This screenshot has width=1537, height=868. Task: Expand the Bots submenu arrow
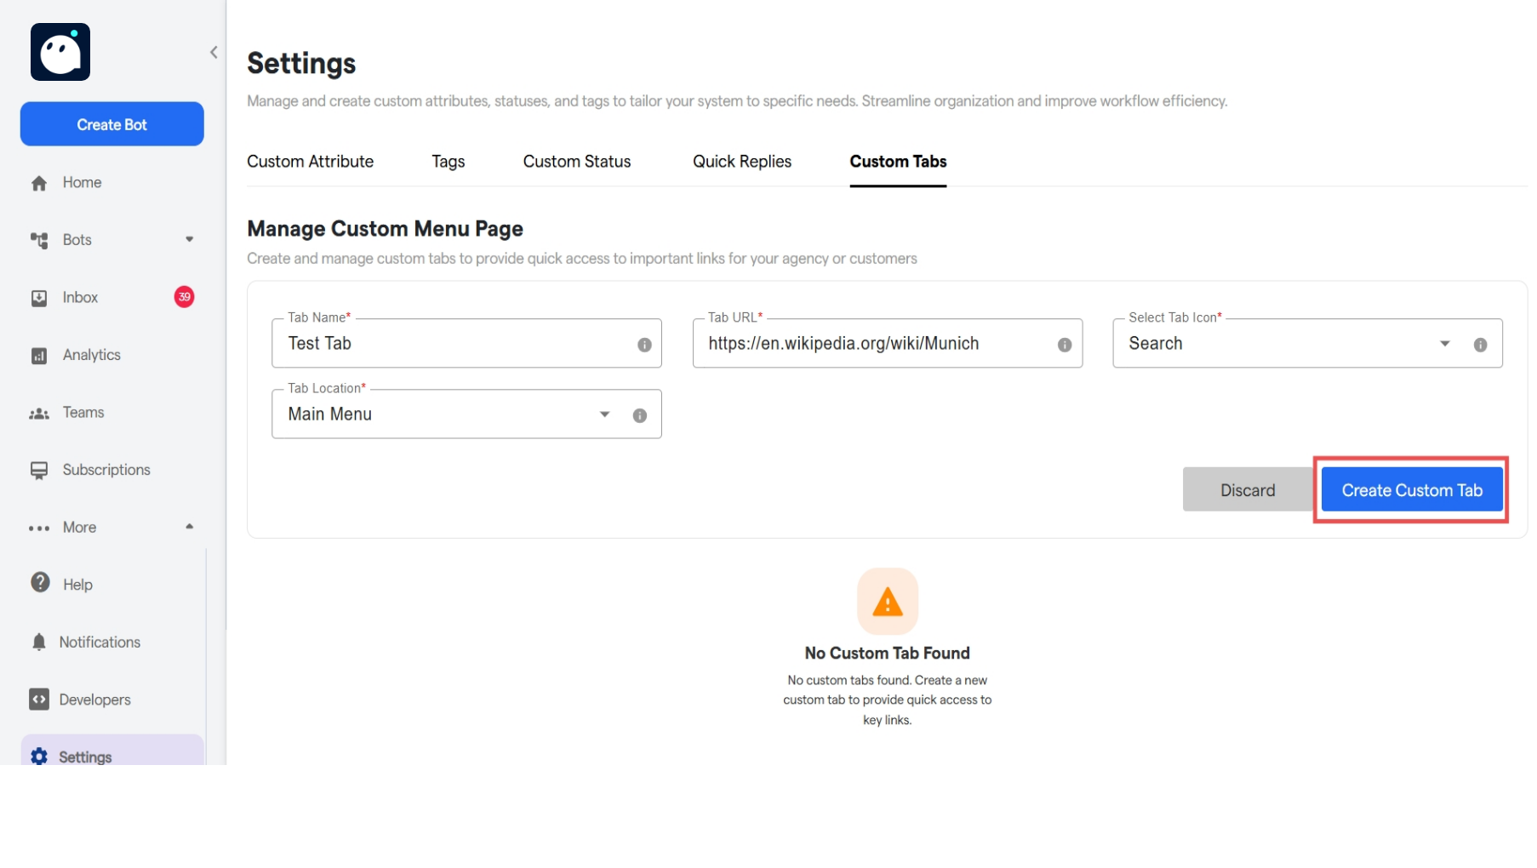coord(190,240)
